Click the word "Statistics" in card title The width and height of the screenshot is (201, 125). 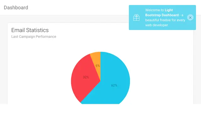point(37,30)
